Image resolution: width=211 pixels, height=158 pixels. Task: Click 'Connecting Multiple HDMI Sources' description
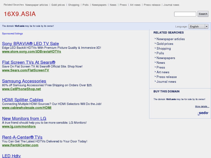click(52, 104)
